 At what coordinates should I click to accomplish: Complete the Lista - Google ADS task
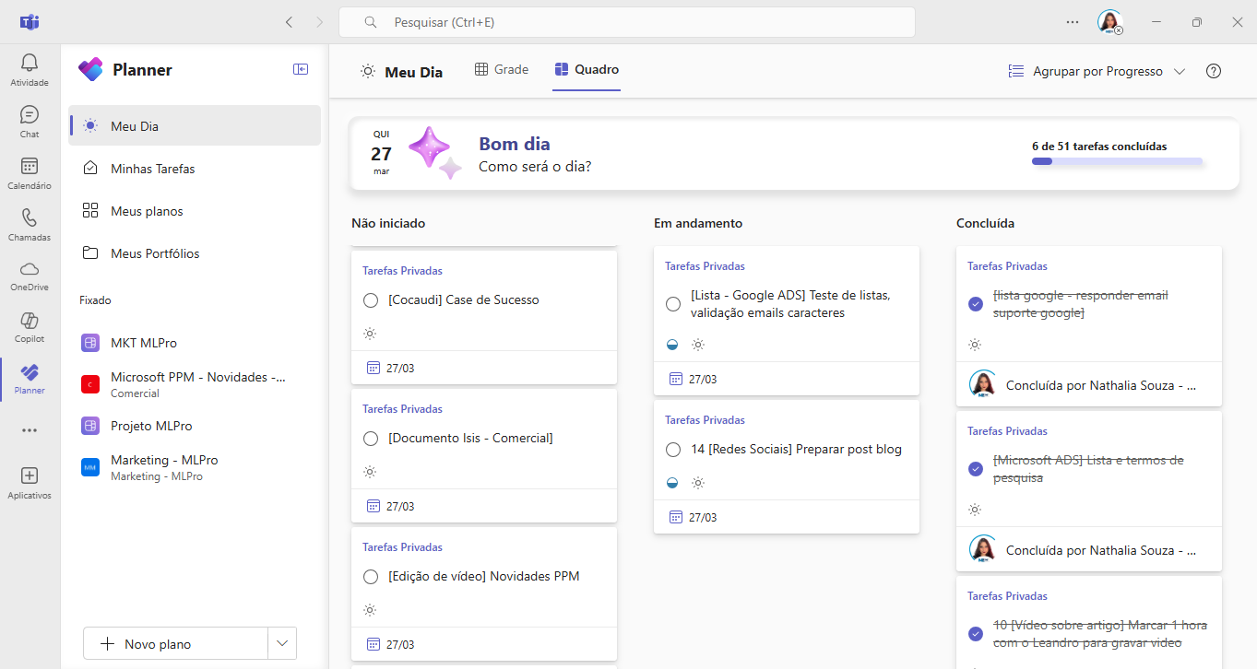[673, 304]
